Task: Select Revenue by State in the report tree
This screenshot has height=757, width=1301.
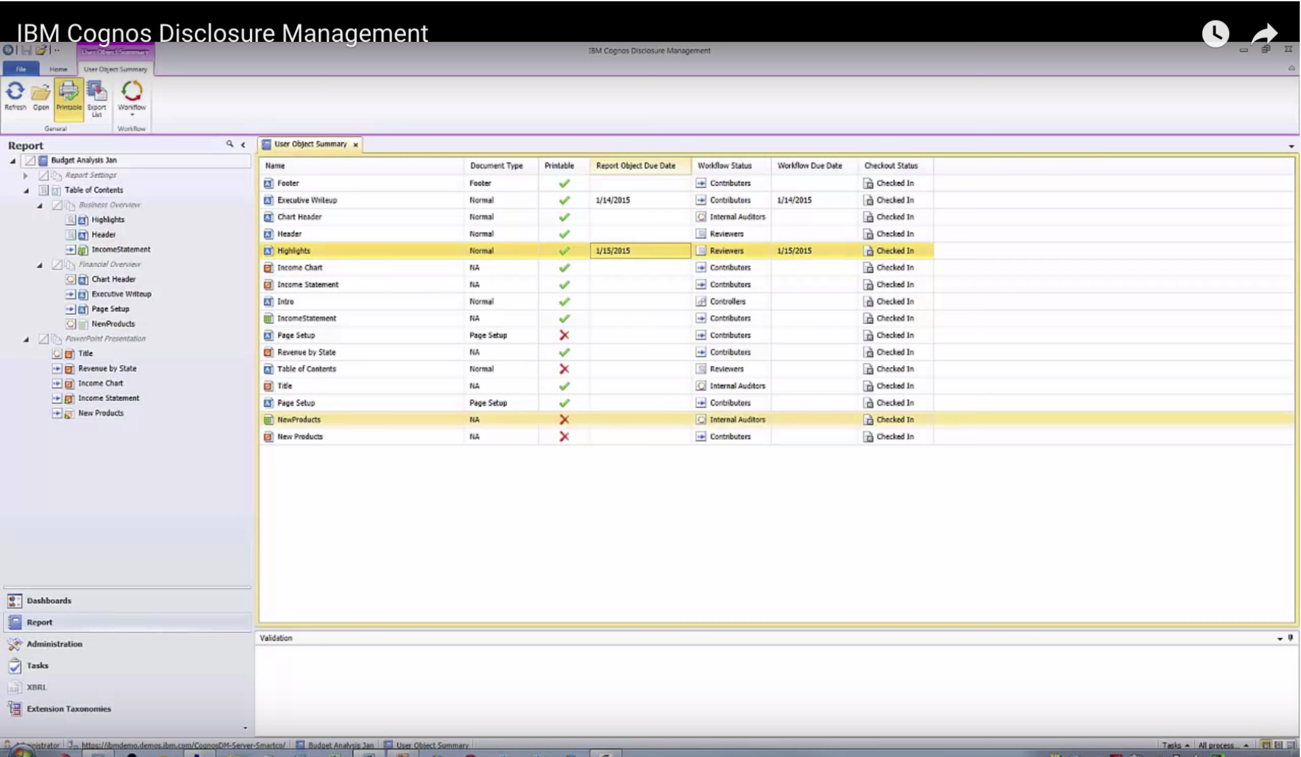Action: [107, 368]
